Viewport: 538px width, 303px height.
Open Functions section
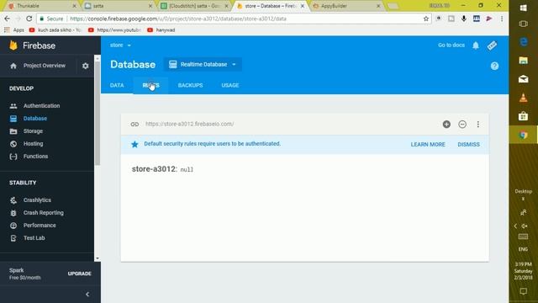point(35,157)
